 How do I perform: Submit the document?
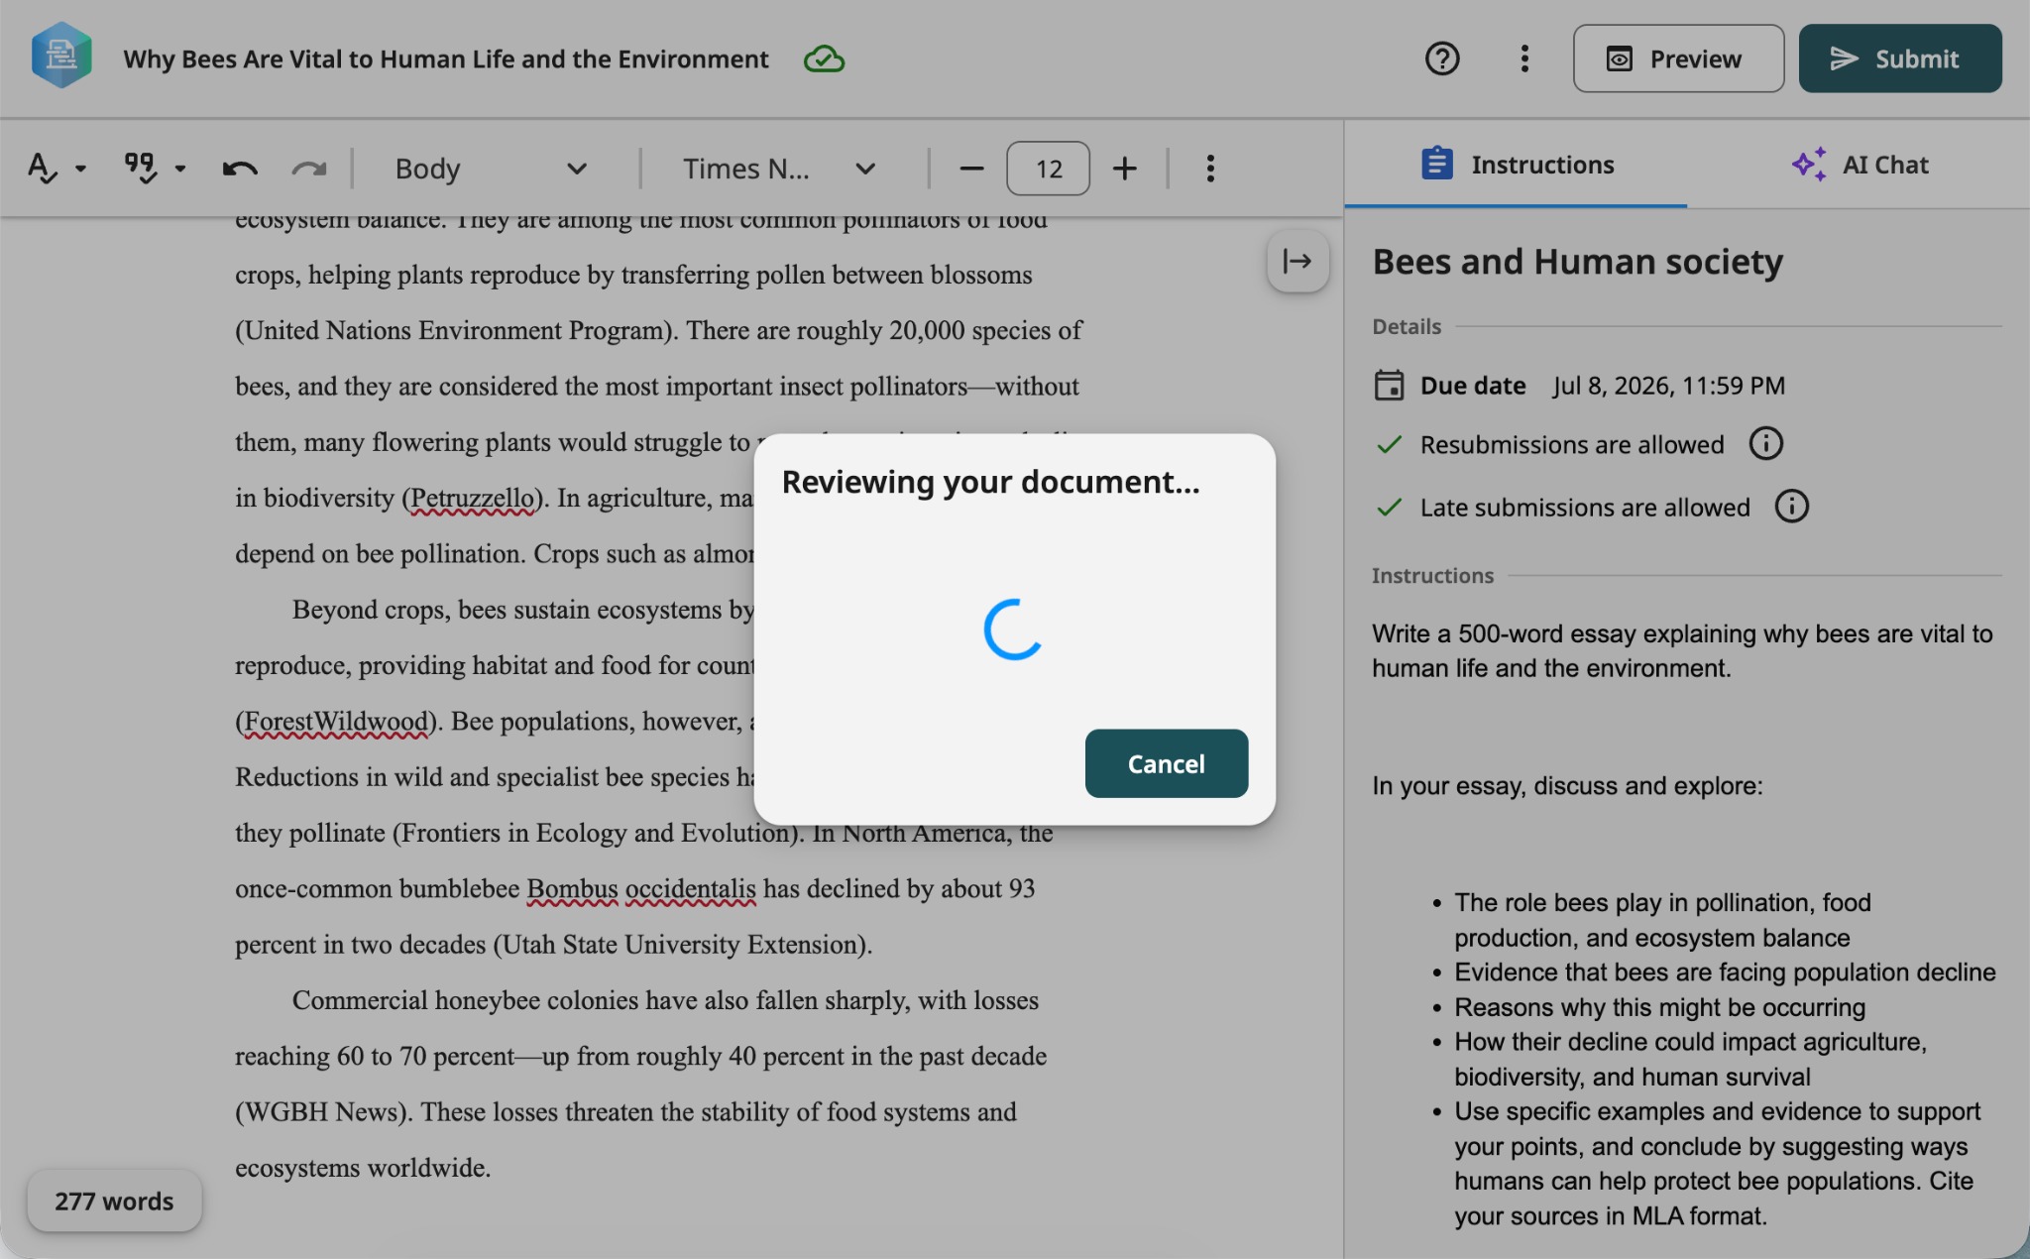[x=1900, y=58]
